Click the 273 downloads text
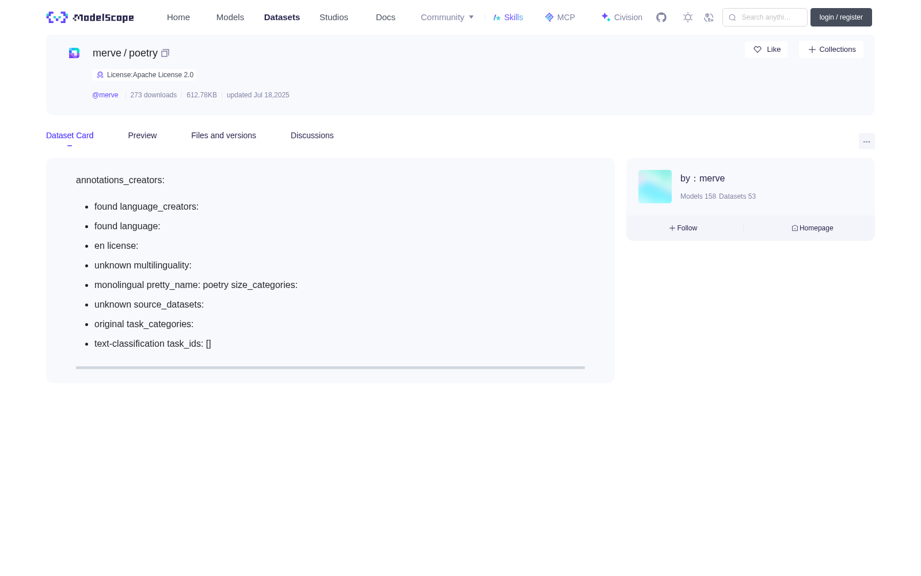Screen dimensions: 921x576 (154, 95)
